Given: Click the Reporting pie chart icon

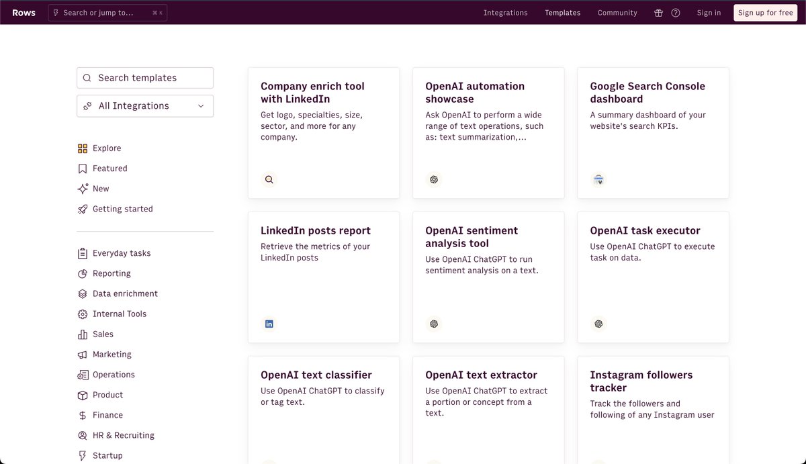Looking at the screenshot, I should coord(83,273).
